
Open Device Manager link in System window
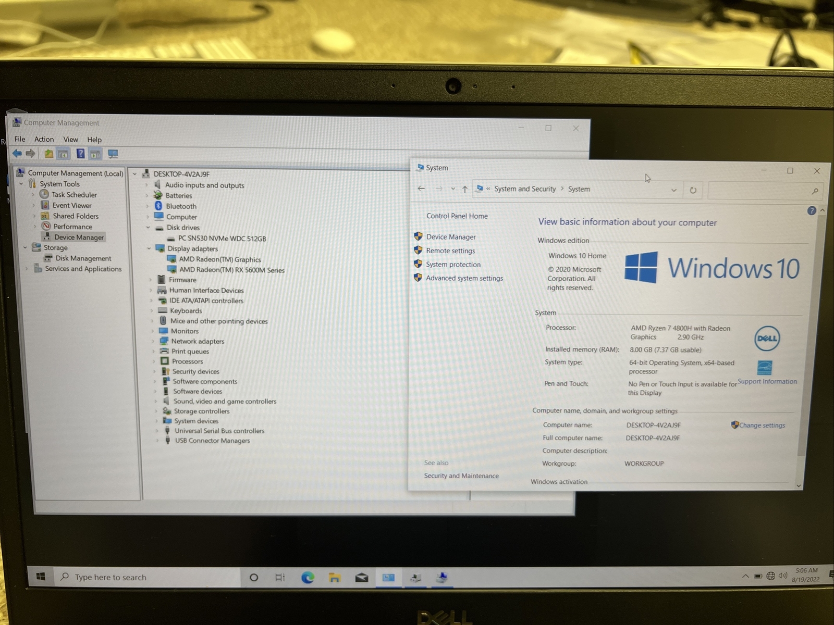[x=451, y=236]
